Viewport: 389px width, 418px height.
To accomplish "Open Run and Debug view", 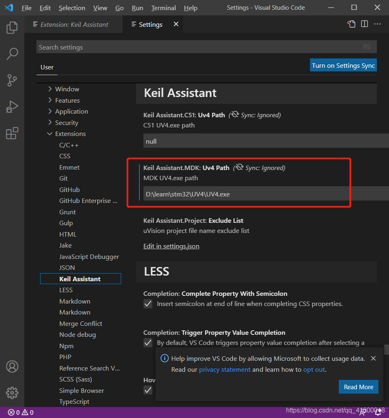I will point(12,107).
